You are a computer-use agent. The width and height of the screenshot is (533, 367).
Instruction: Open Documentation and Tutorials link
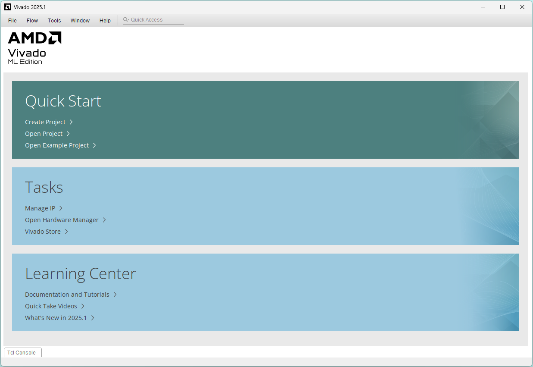click(x=67, y=295)
